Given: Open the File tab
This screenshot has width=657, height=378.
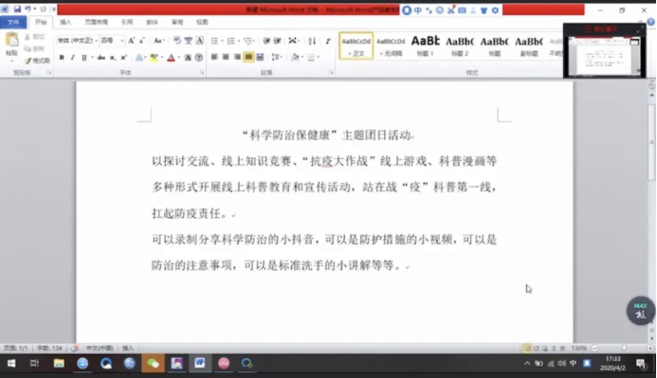Looking at the screenshot, I should click(x=13, y=22).
